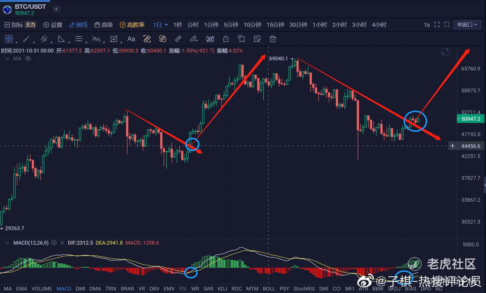Switch to the 10分钟 timeframe

252,25
